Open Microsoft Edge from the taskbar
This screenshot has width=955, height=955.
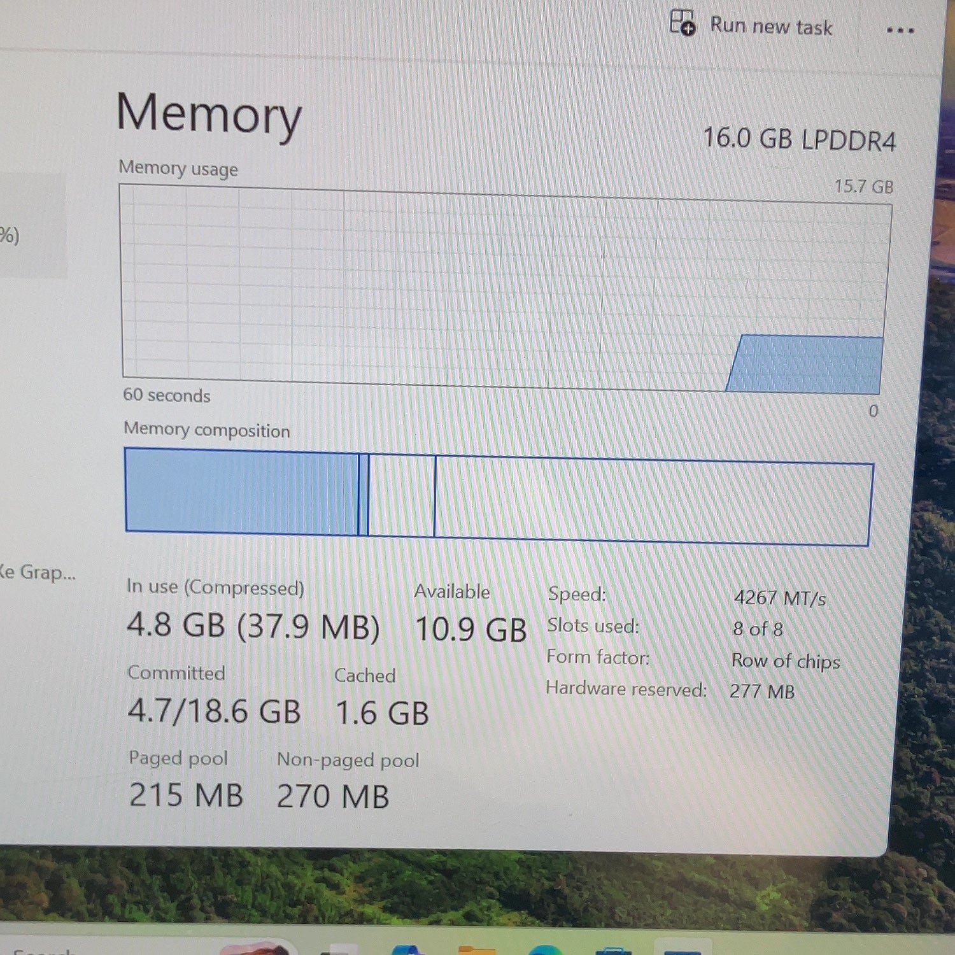click(x=546, y=950)
